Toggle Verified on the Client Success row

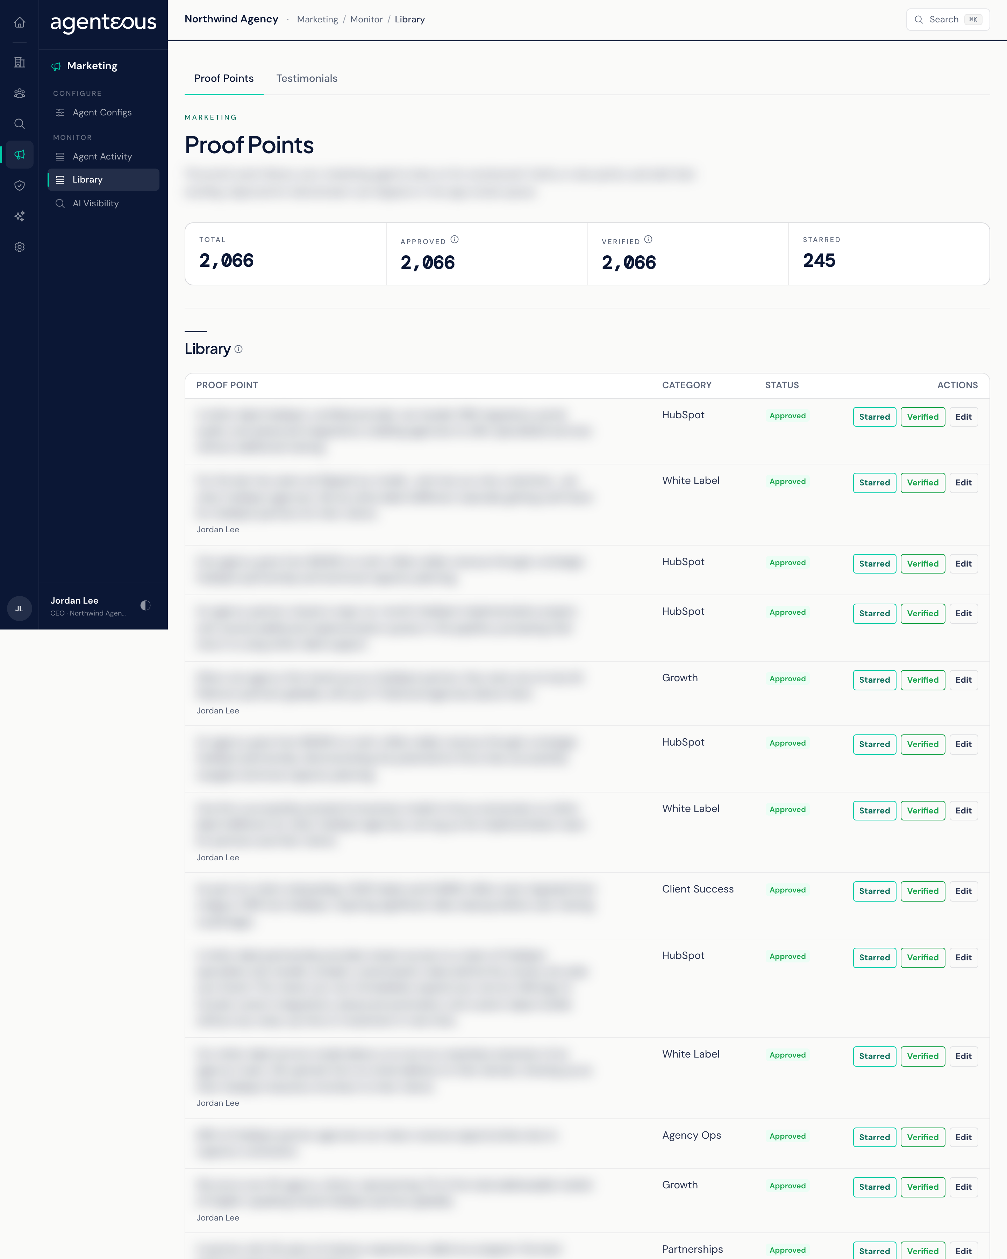pos(923,891)
